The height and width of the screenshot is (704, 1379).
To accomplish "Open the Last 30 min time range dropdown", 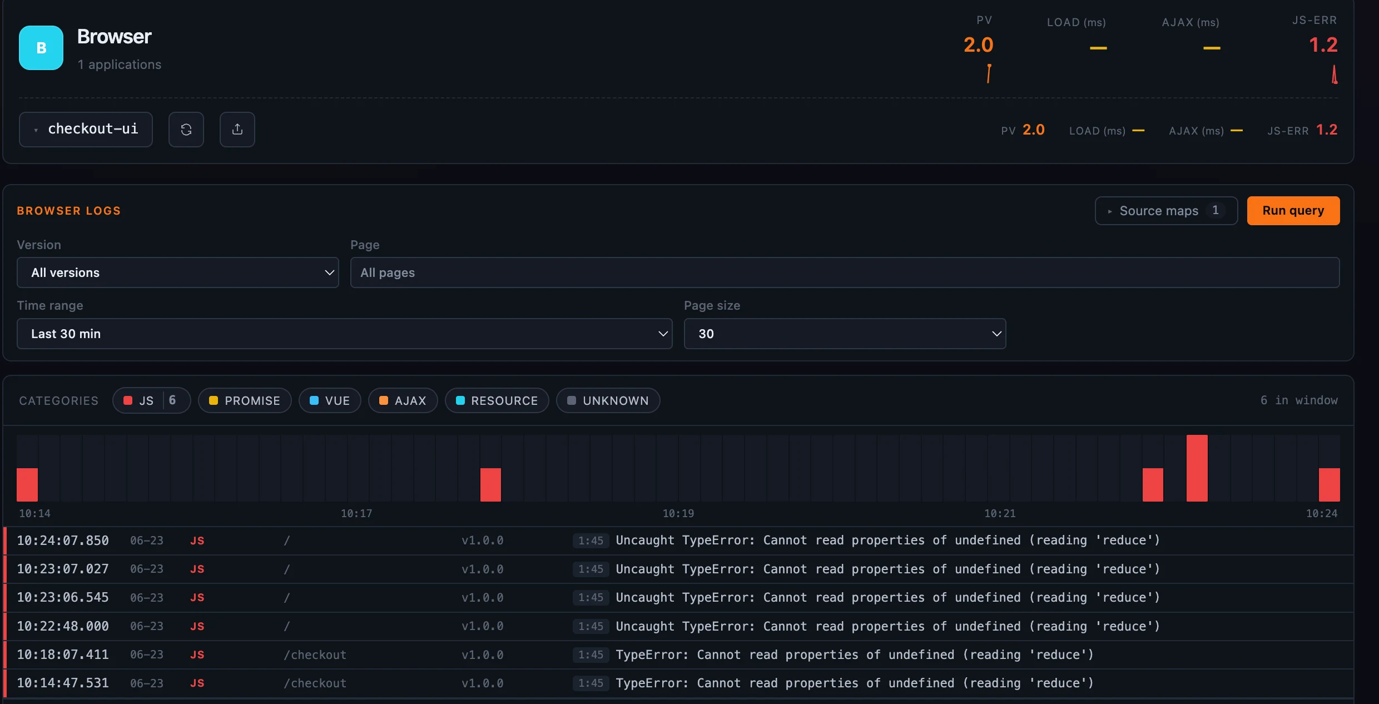I will [345, 334].
